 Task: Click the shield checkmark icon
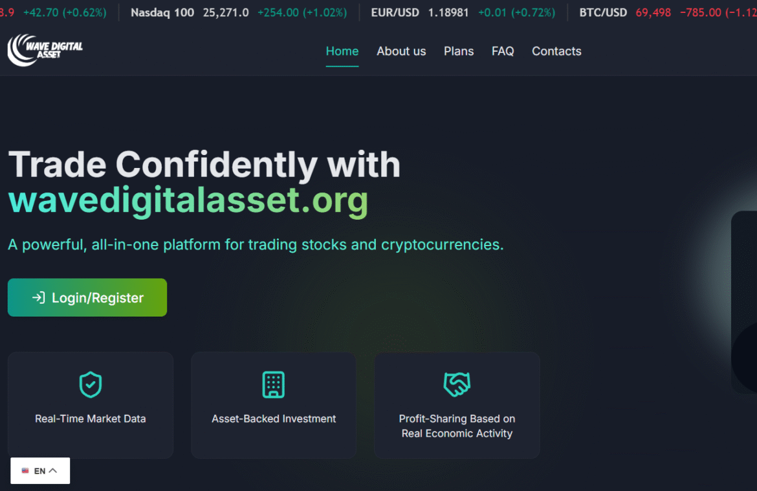point(91,384)
